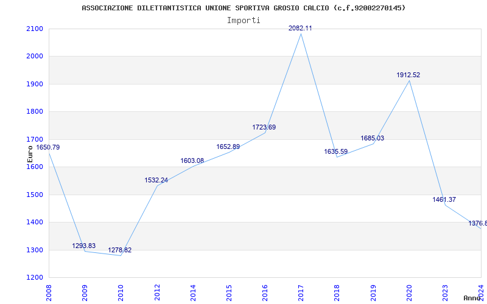Click the x-axis year 2016

[x=265, y=293]
